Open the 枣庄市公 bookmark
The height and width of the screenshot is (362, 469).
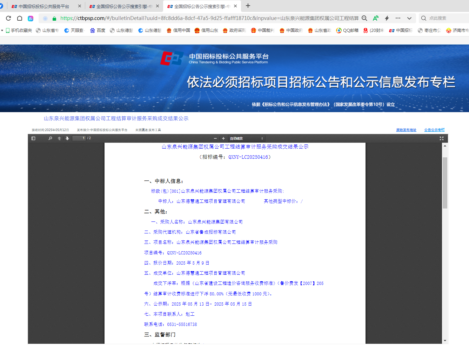click(429, 30)
